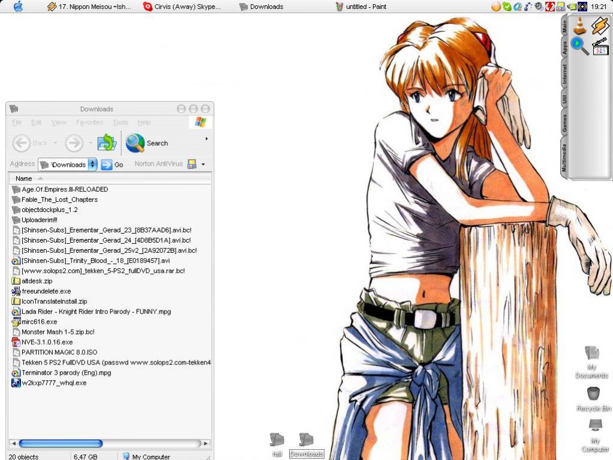The height and width of the screenshot is (460, 613).
Task: Select the Lada Rider Knight Rider Parody file
Action: pos(92,312)
